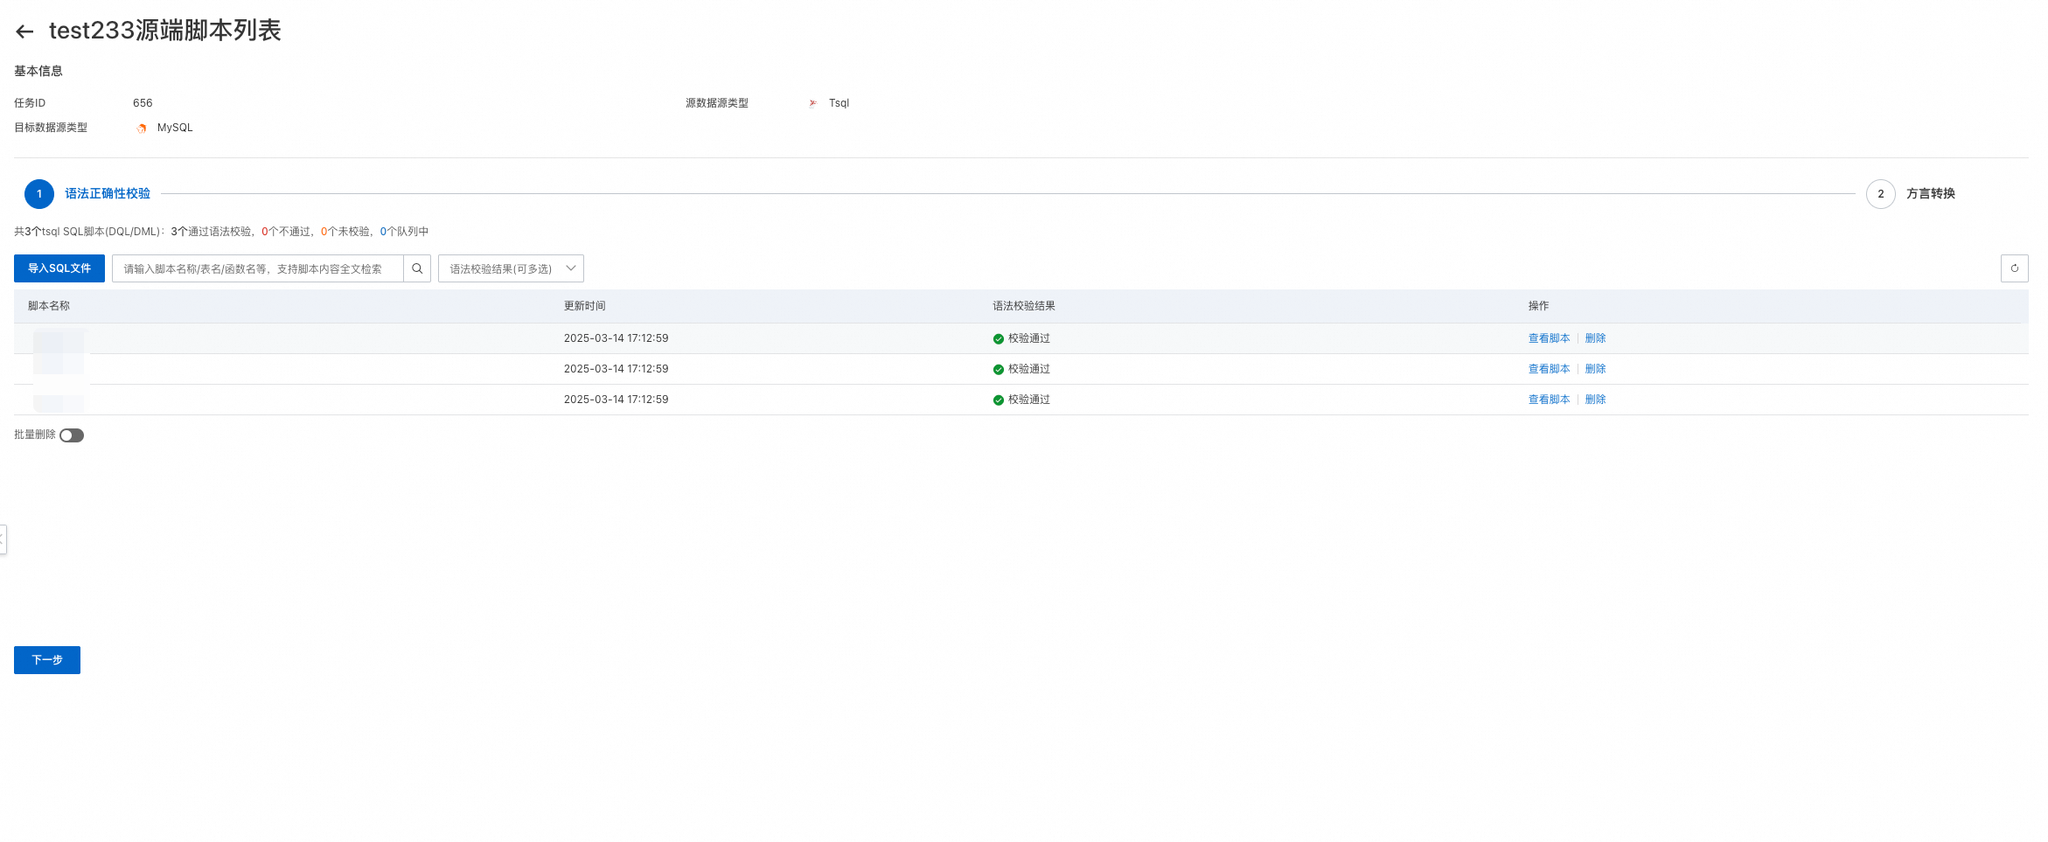Click the green check icon in the third row

pyautogui.click(x=998, y=400)
